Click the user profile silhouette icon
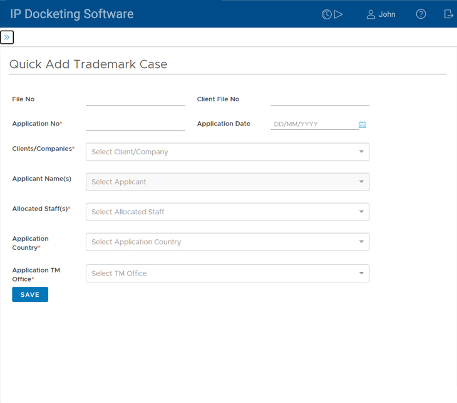The width and height of the screenshot is (457, 403). pos(371,14)
